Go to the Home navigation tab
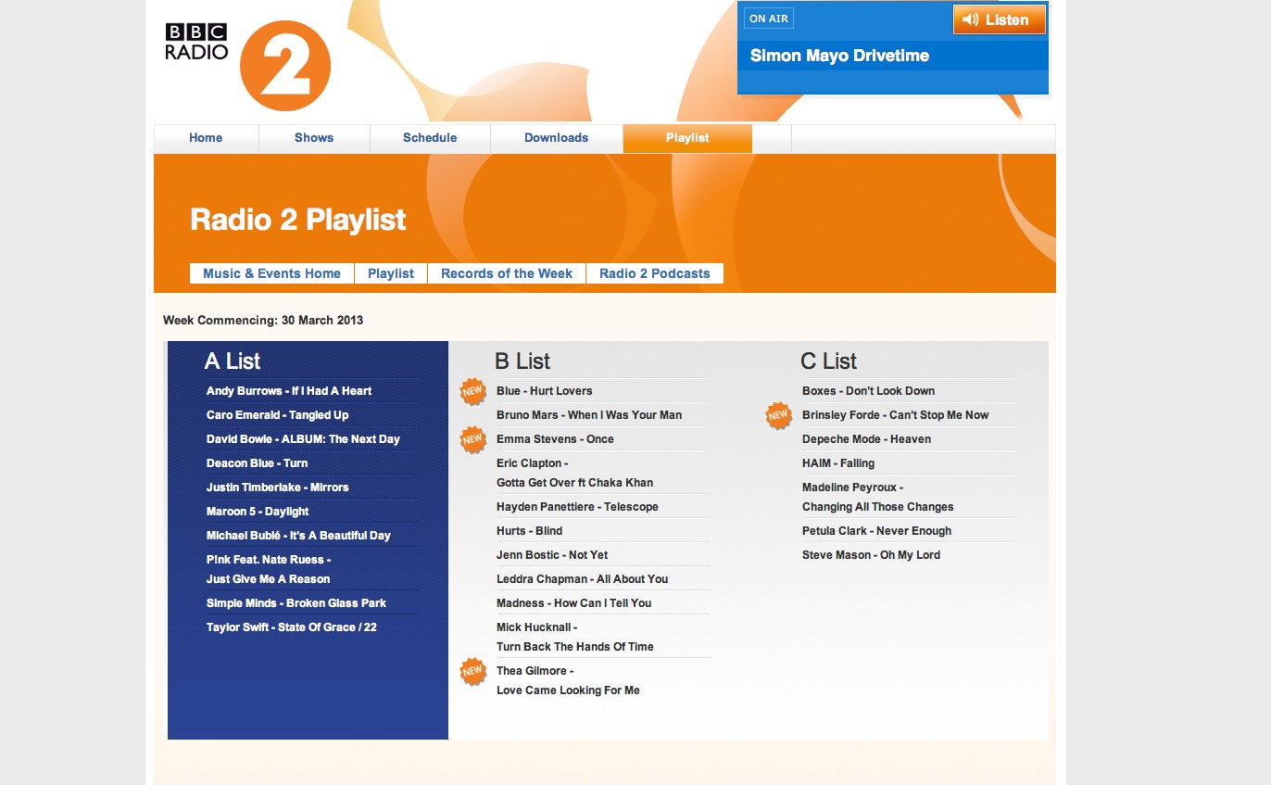1271x785 pixels. (x=206, y=138)
